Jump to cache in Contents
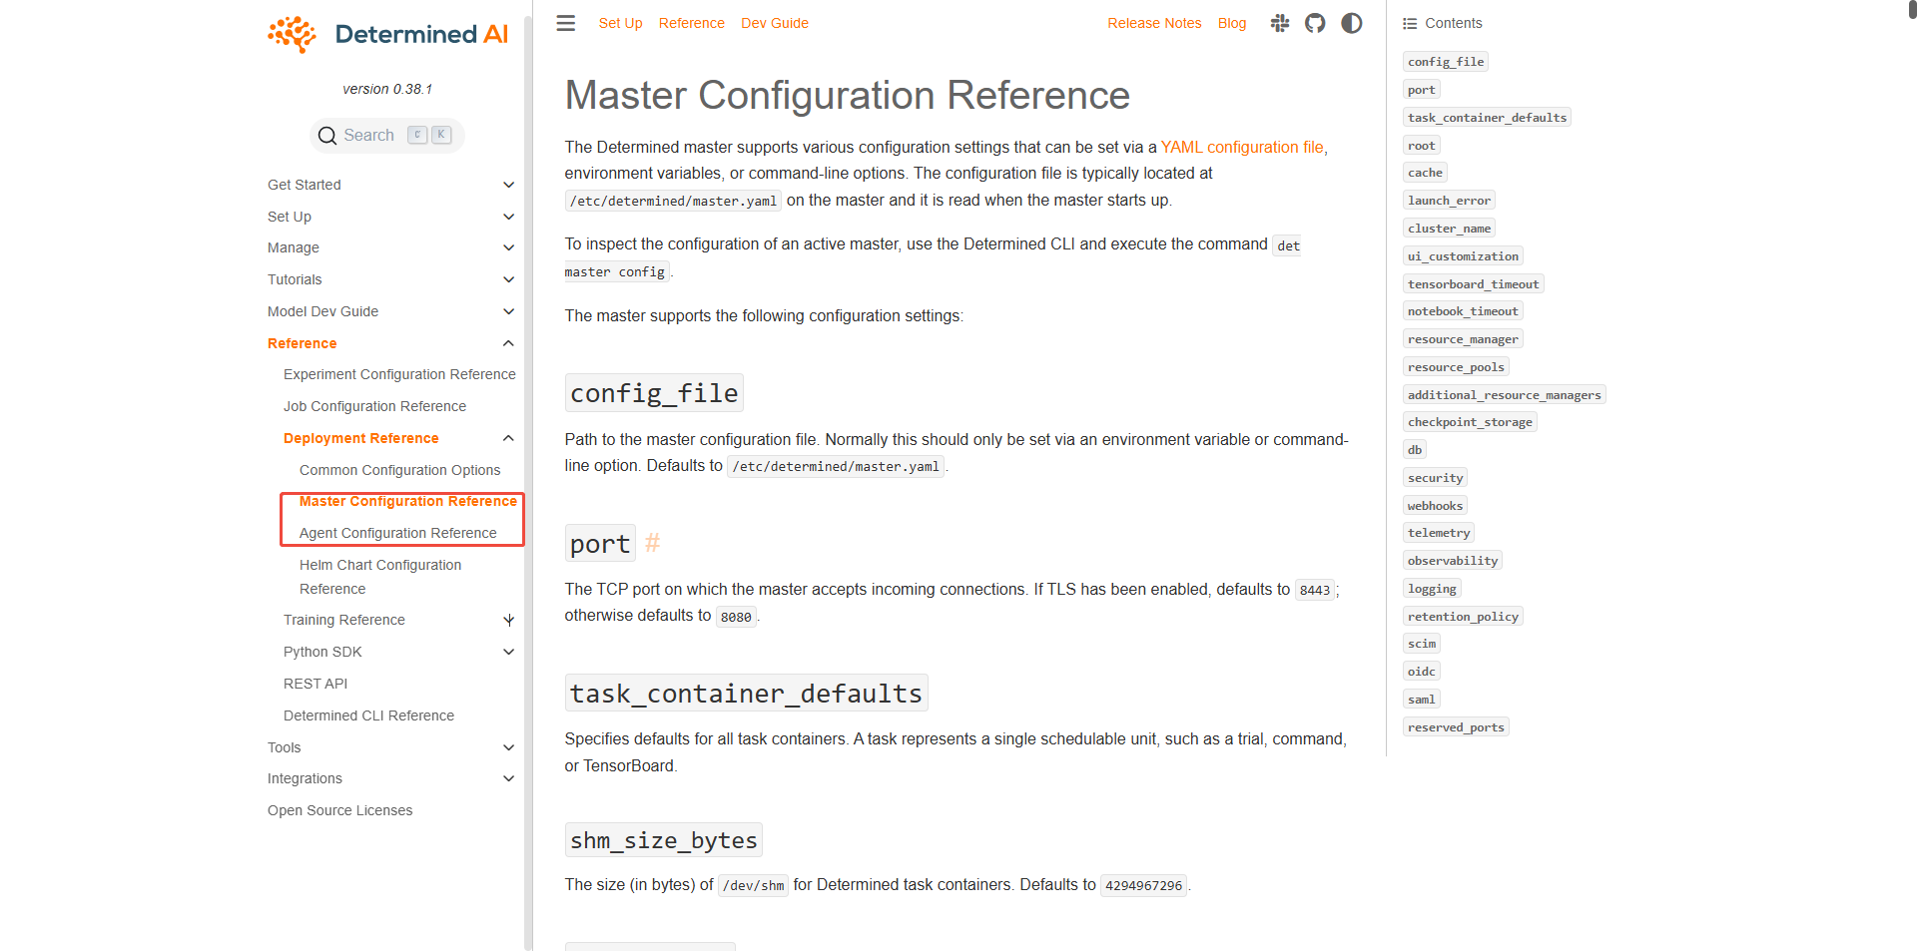The height and width of the screenshot is (951, 1917). point(1425,173)
